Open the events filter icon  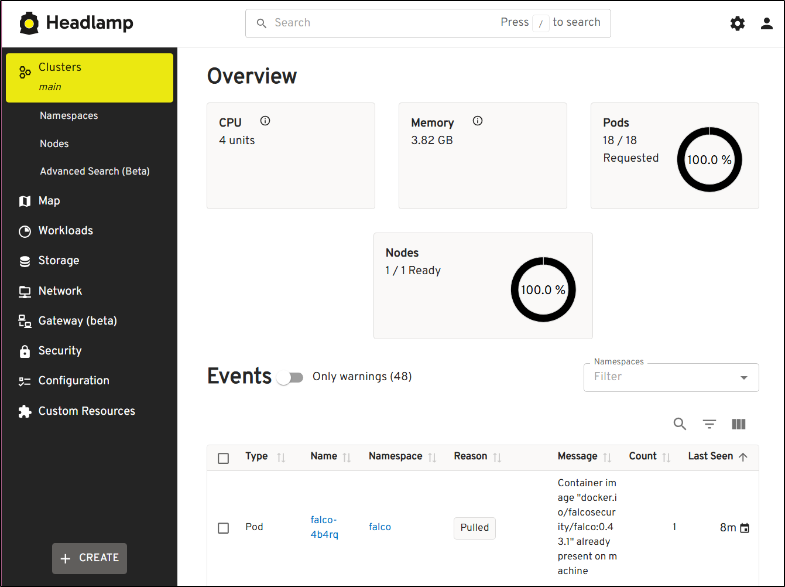point(709,424)
